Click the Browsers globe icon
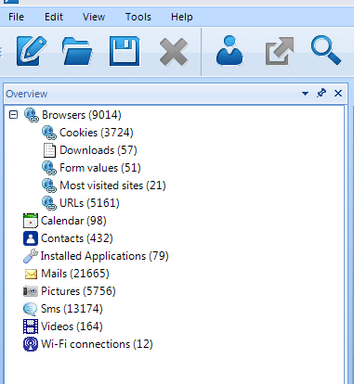354x384 pixels. point(32,115)
